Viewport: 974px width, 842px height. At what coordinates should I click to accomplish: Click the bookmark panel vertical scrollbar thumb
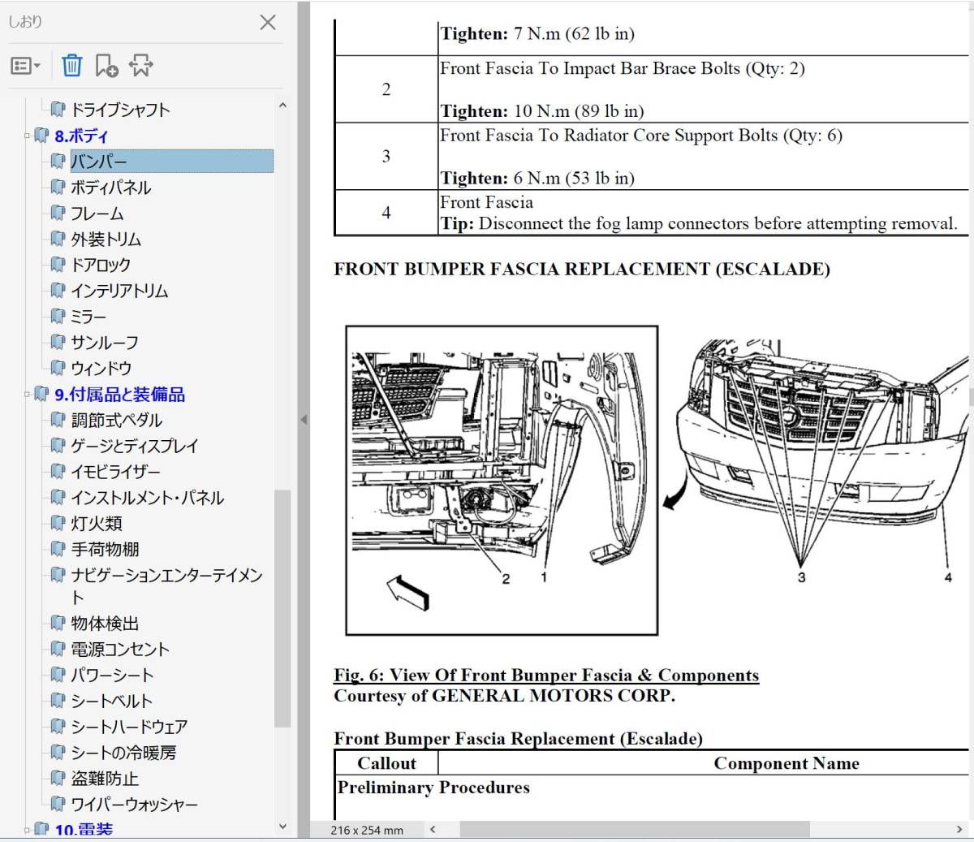(x=282, y=609)
